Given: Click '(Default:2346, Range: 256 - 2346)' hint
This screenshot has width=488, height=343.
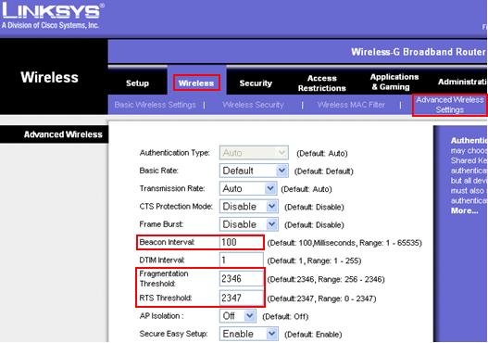Looking at the screenshot, I should (326, 279).
